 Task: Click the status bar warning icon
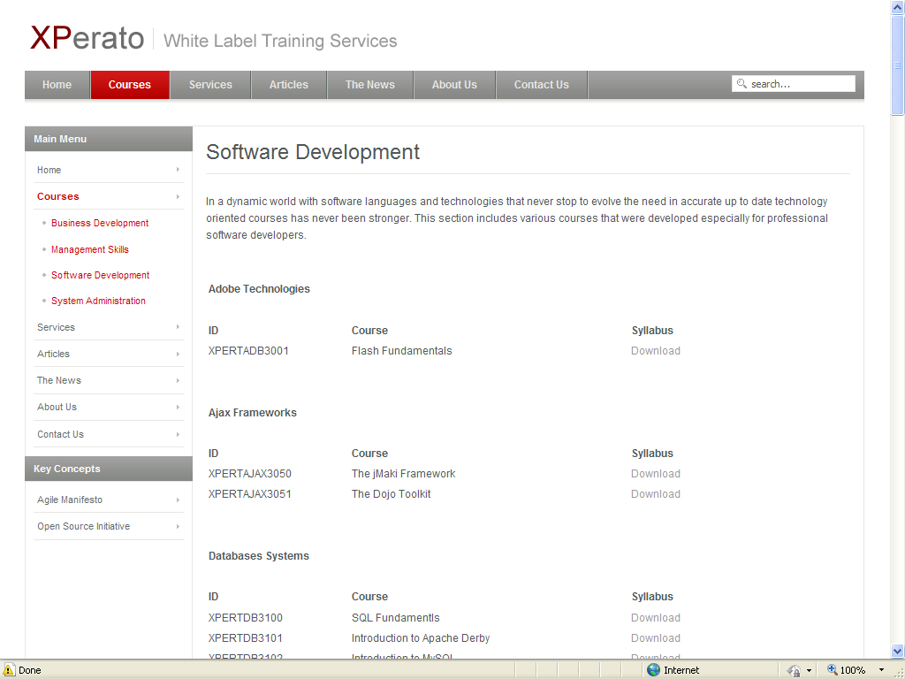(x=9, y=670)
